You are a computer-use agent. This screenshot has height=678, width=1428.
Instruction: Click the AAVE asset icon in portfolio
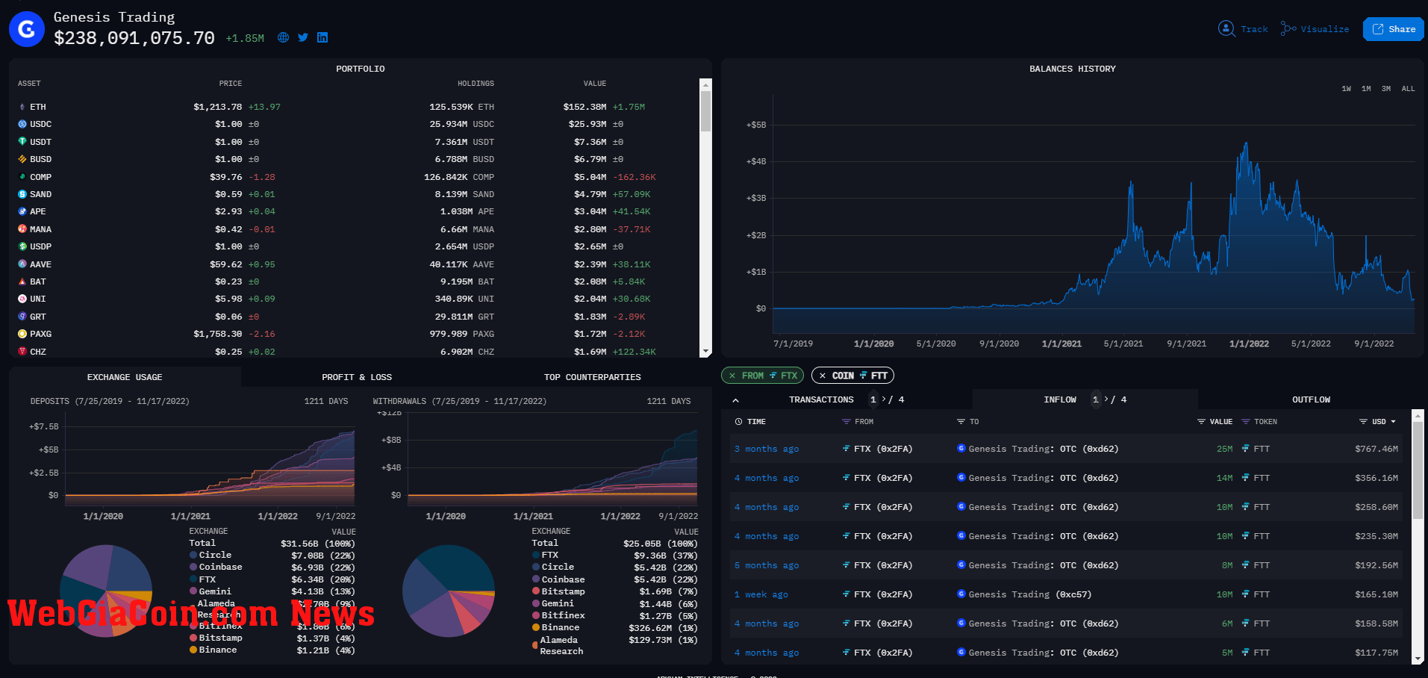pyautogui.click(x=22, y=264)
